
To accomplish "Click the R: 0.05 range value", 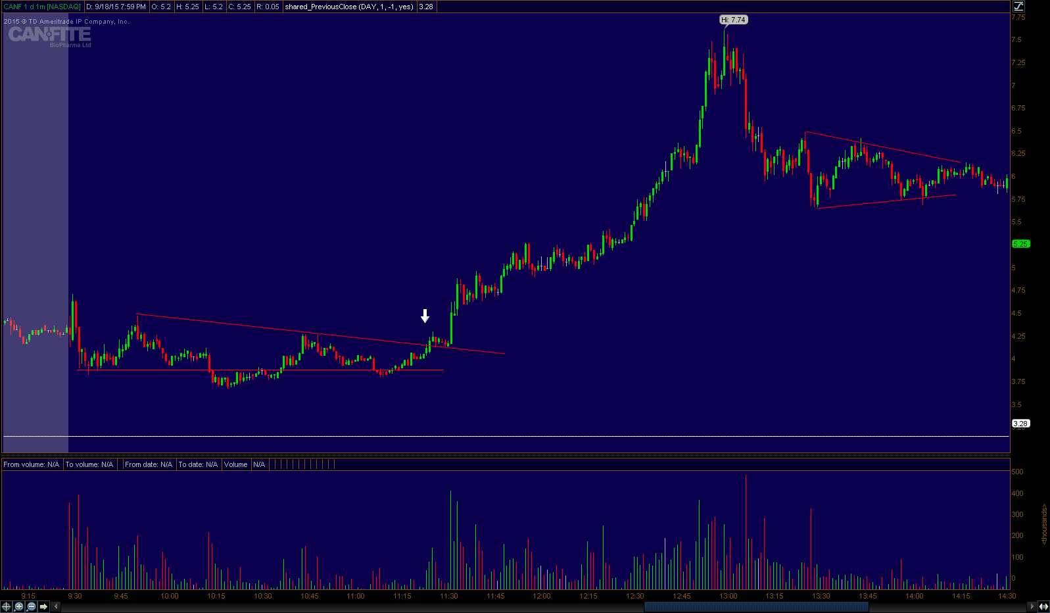I will click(268, 7).
